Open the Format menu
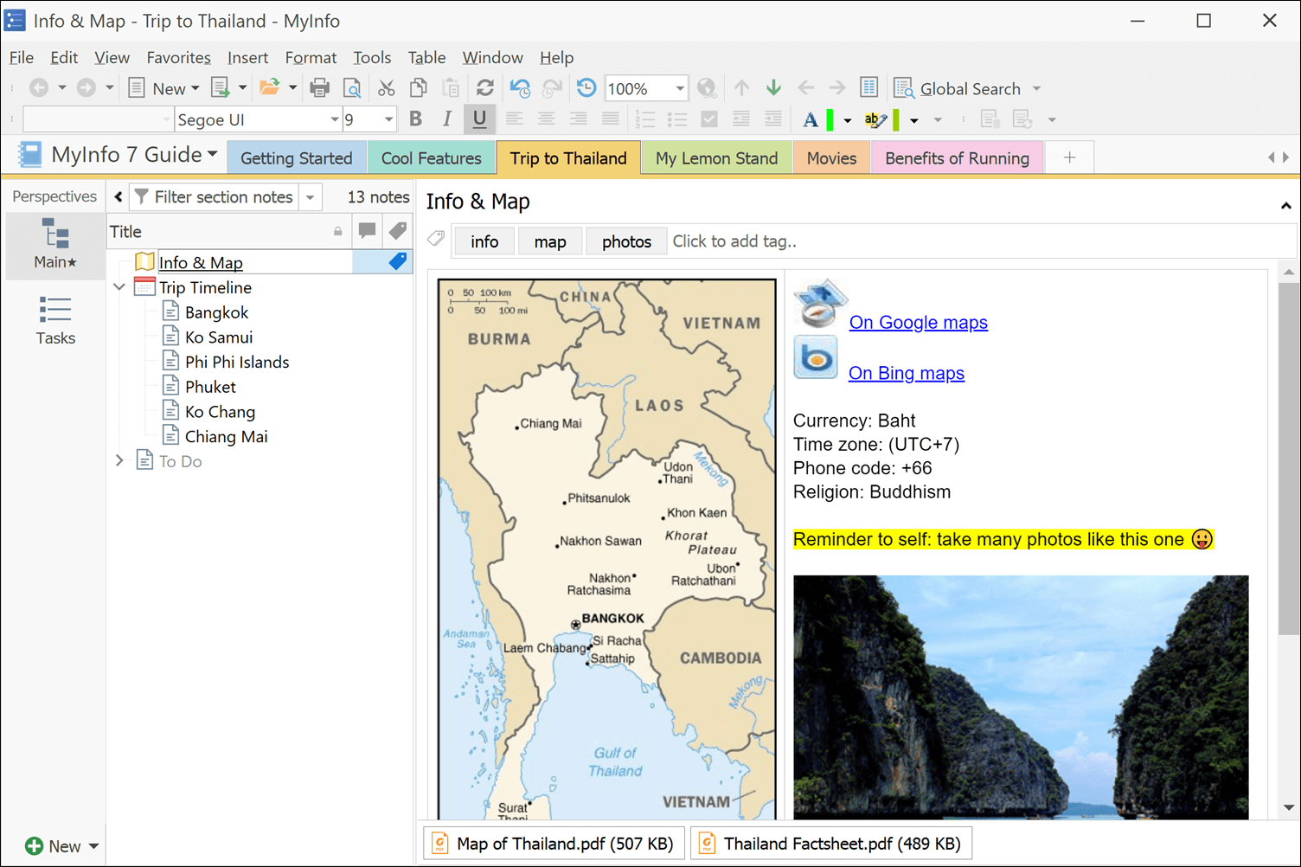The height and width of the screenshot is (867, 1301). [x=311, y=57]
